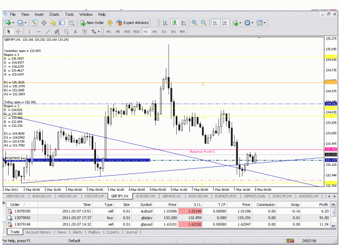This screenshot has width=339, height=245.
Task: Zoom out on the chart
Action: click(203, 23)
